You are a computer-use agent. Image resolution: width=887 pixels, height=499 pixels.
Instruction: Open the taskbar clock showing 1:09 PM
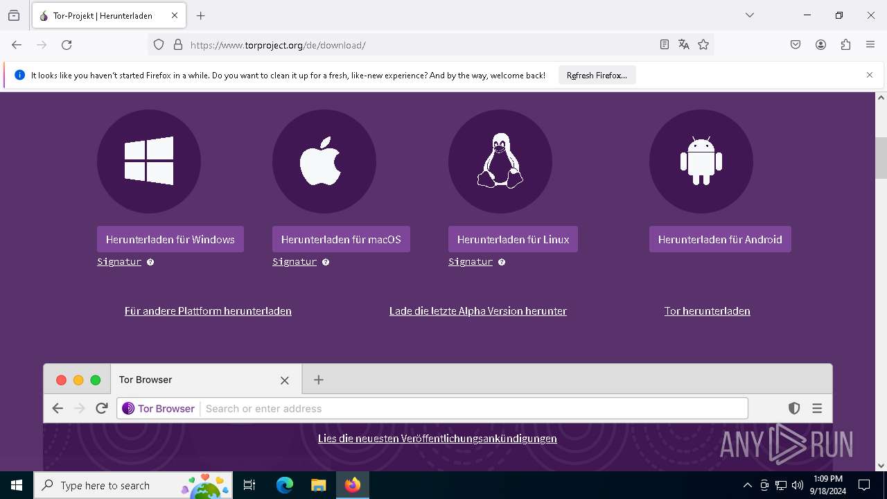(x=828, y=485)
